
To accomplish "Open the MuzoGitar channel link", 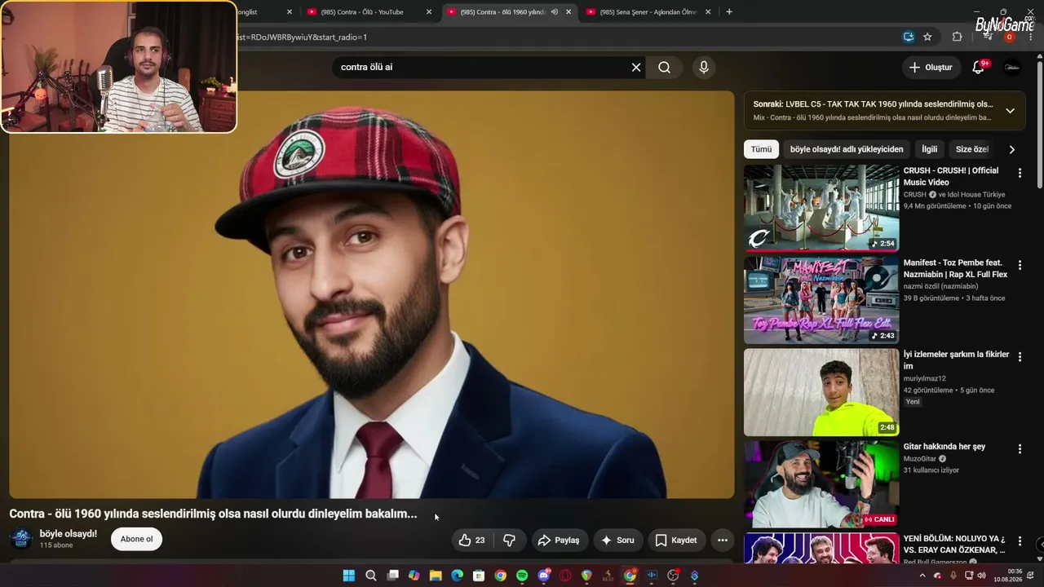I will pos(920,459).
